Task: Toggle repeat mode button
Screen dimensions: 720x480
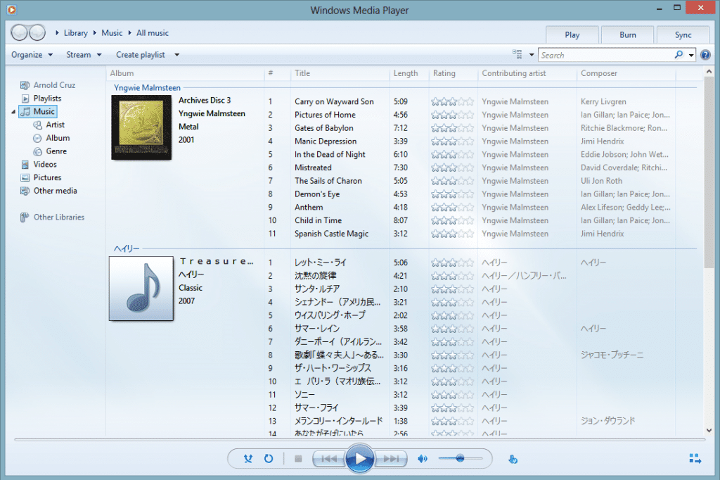Action: 269,458
